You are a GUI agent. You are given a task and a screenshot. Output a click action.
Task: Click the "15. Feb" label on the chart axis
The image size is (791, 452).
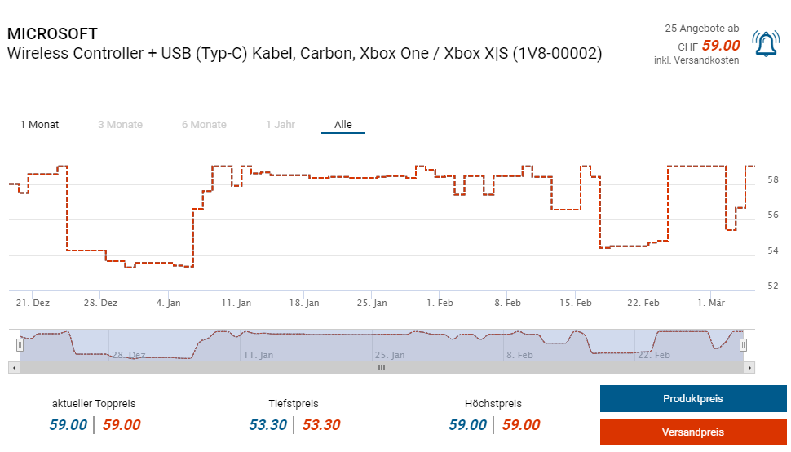pos(576,303)
